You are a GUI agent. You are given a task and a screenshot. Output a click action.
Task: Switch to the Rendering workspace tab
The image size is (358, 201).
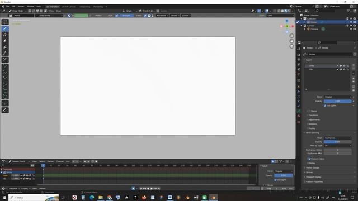click(x=98, y=7)
